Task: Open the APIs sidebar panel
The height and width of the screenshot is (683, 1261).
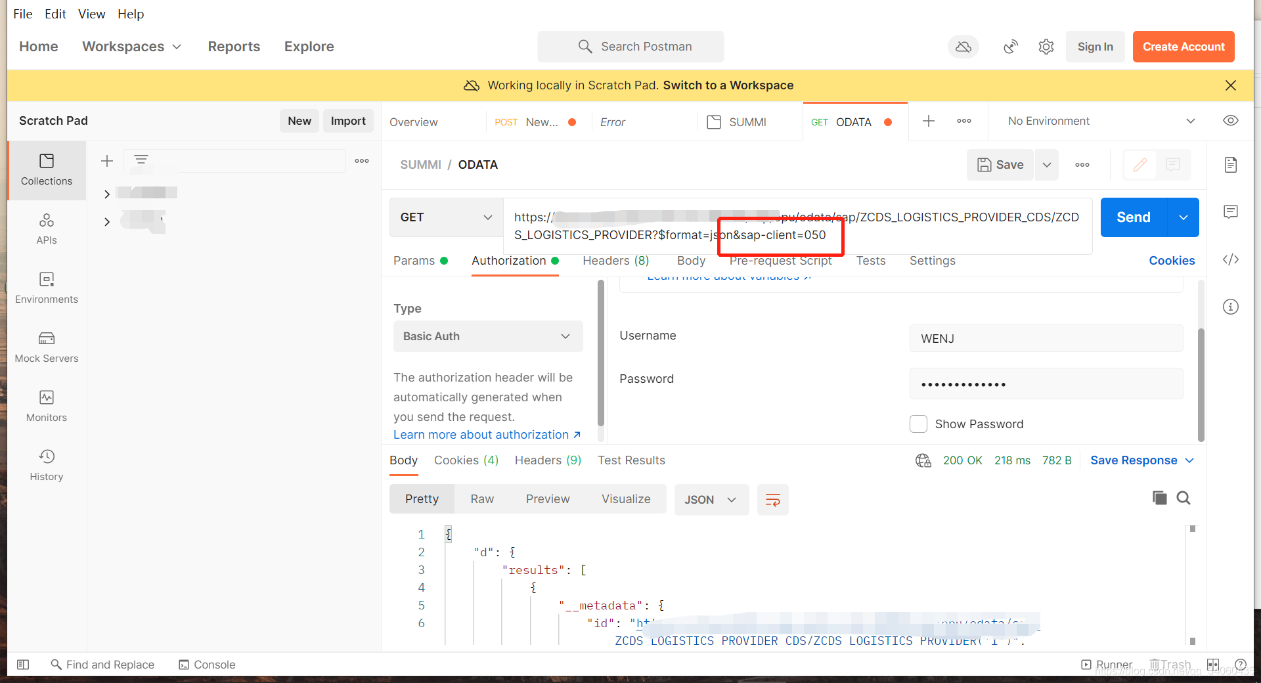Action: point(47,229)
